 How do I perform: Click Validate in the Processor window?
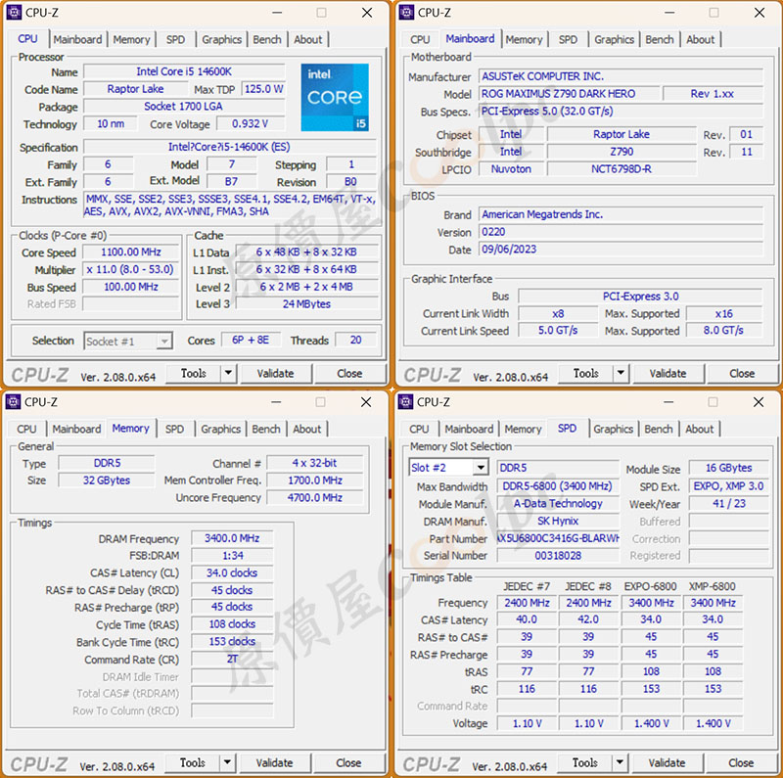pos(276,373)
